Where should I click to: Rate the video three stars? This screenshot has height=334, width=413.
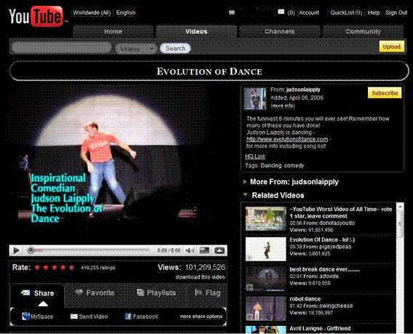[x=55, y=268]
